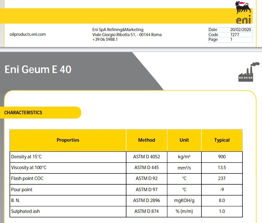This screenshot has width=262, height=223.
Task: Click the Method column header
Action: (146, 140)
